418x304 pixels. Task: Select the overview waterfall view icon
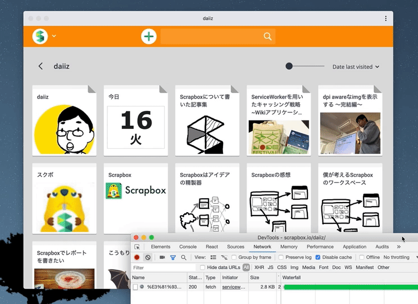click(x=224, y=257)
